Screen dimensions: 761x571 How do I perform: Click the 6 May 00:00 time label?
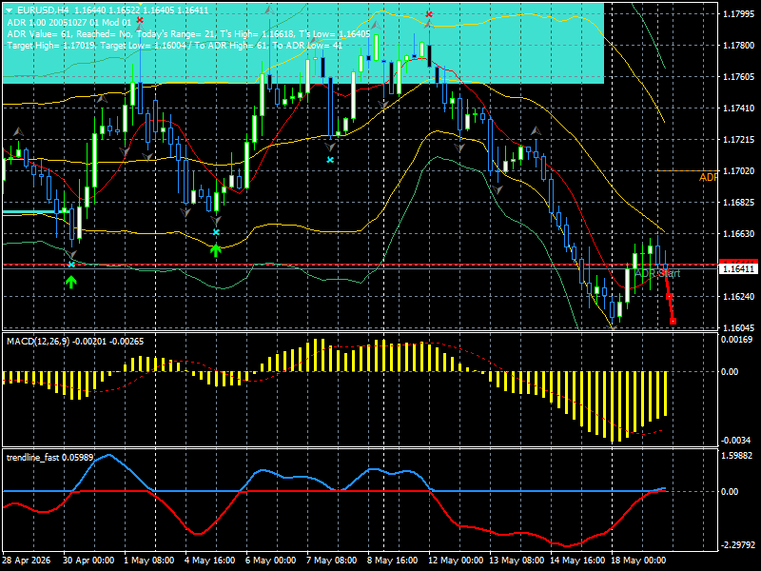pos(271,561)
